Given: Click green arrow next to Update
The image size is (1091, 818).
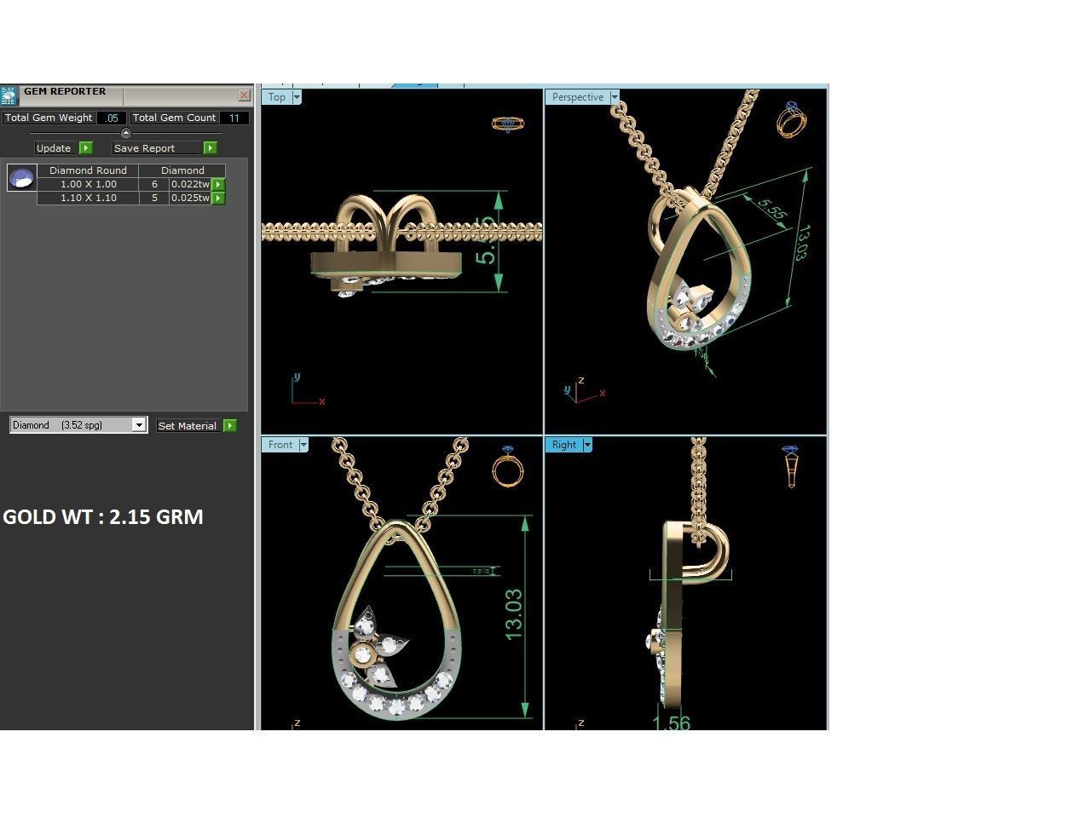Looking at the screenshot, I should pos(86,148).
